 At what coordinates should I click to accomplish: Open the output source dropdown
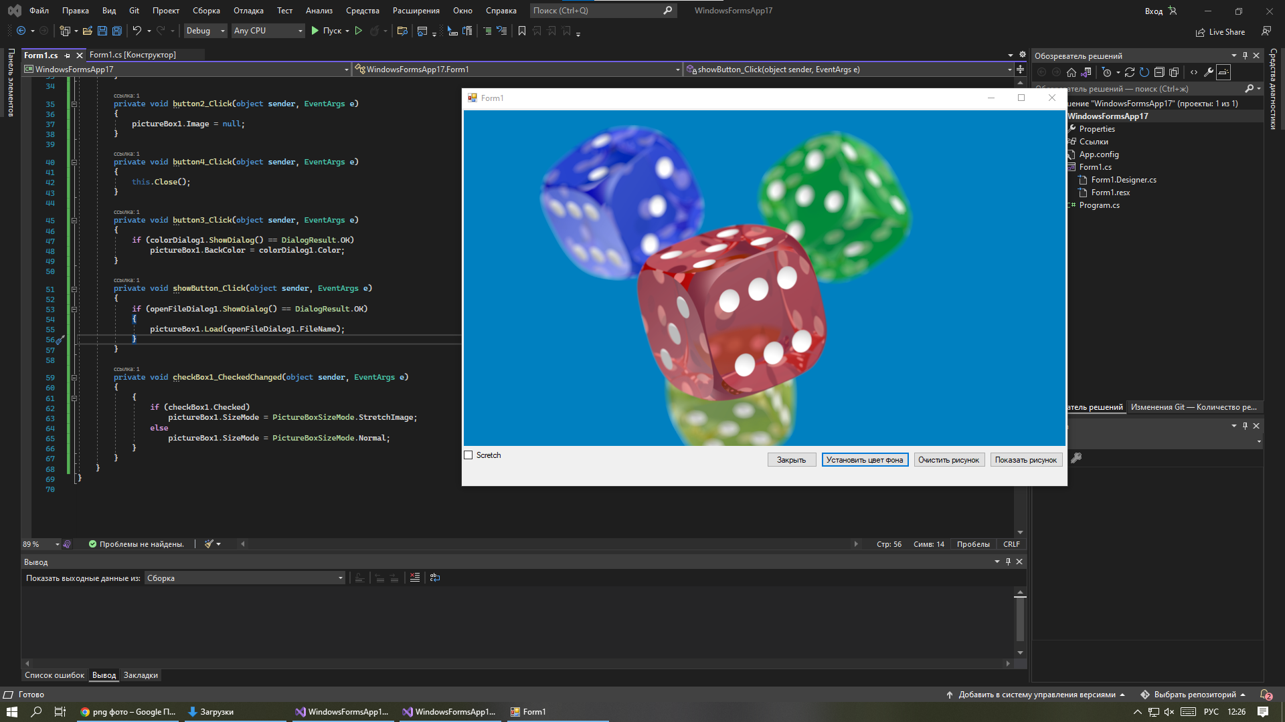click(245, 578)
